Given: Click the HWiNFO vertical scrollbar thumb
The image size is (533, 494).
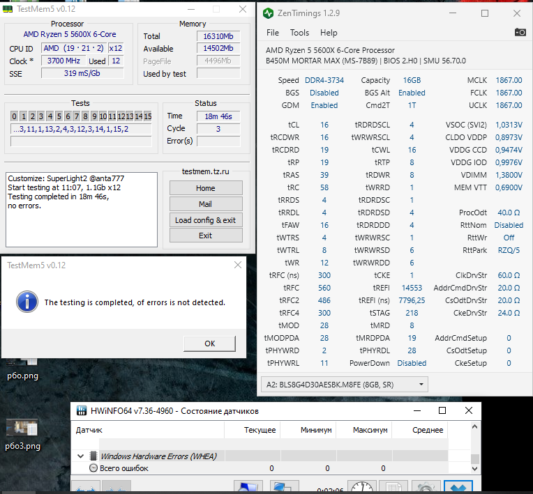Looking at the screenshot, I should point(475,458).
